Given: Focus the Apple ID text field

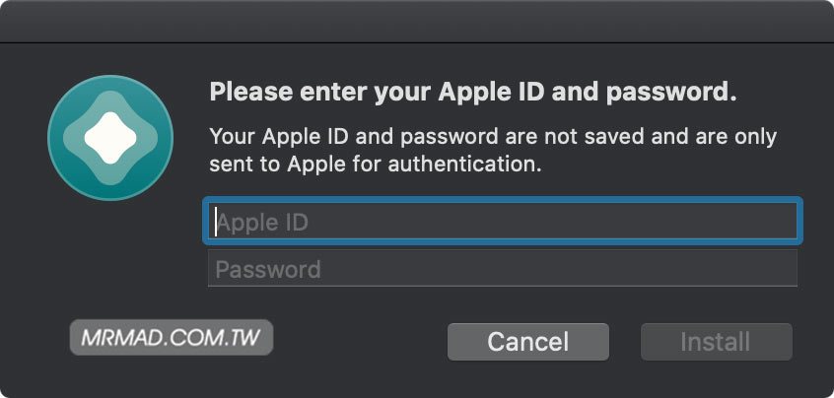Looking at the screenshot, I should [503, 221].
